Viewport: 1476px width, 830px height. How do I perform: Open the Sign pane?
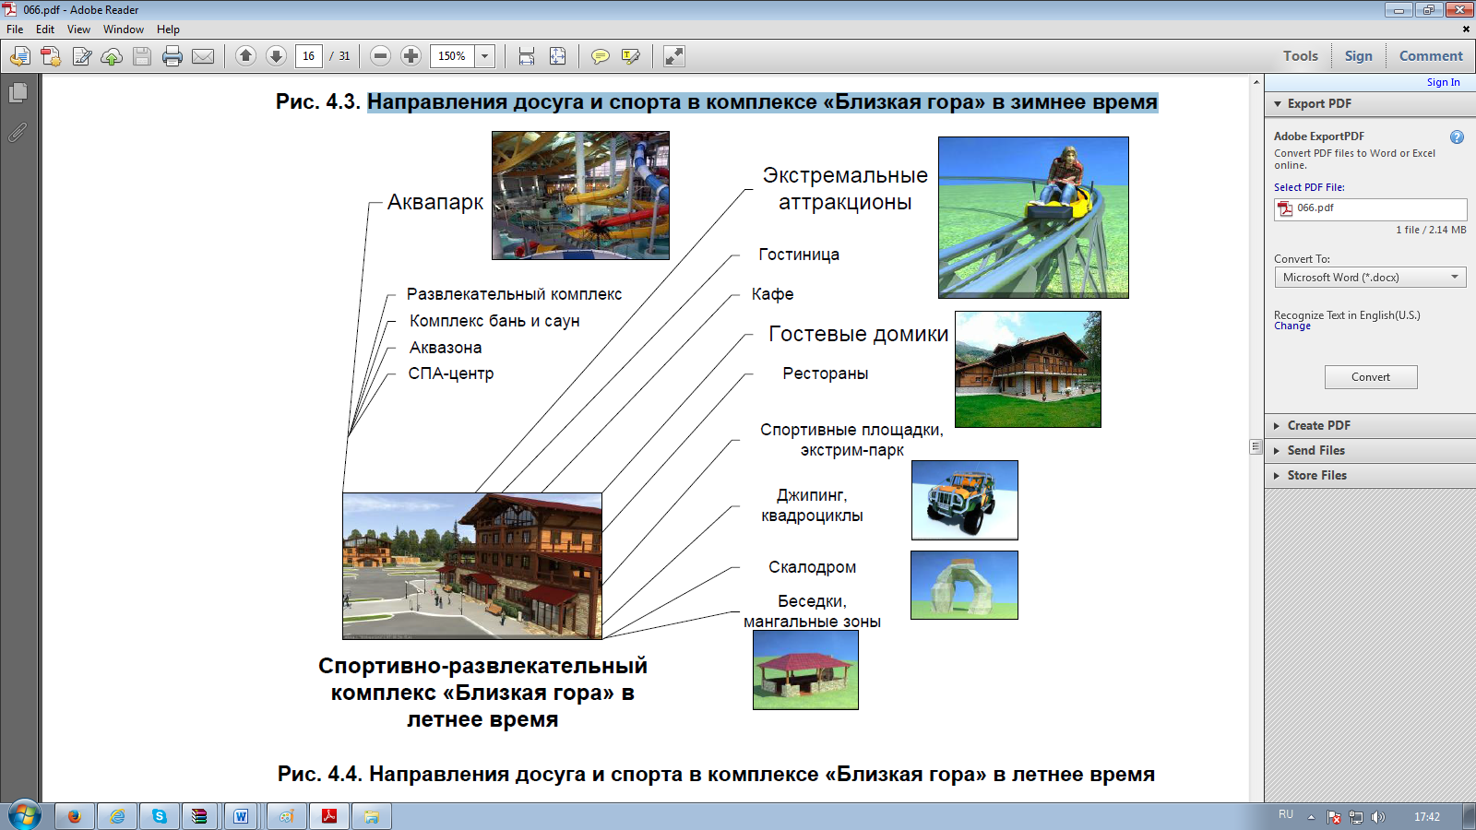coord(1358,56)
